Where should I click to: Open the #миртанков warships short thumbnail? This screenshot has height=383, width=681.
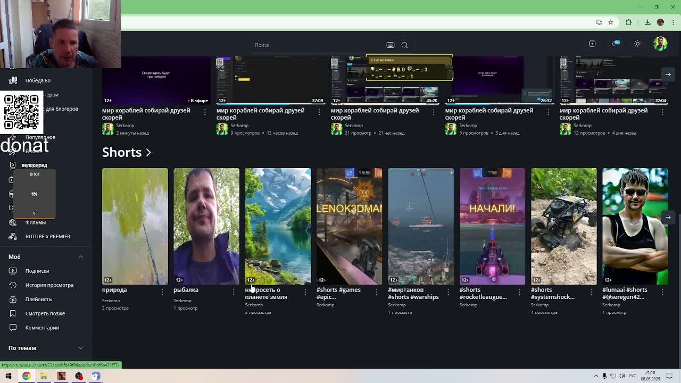pos(421,227)
